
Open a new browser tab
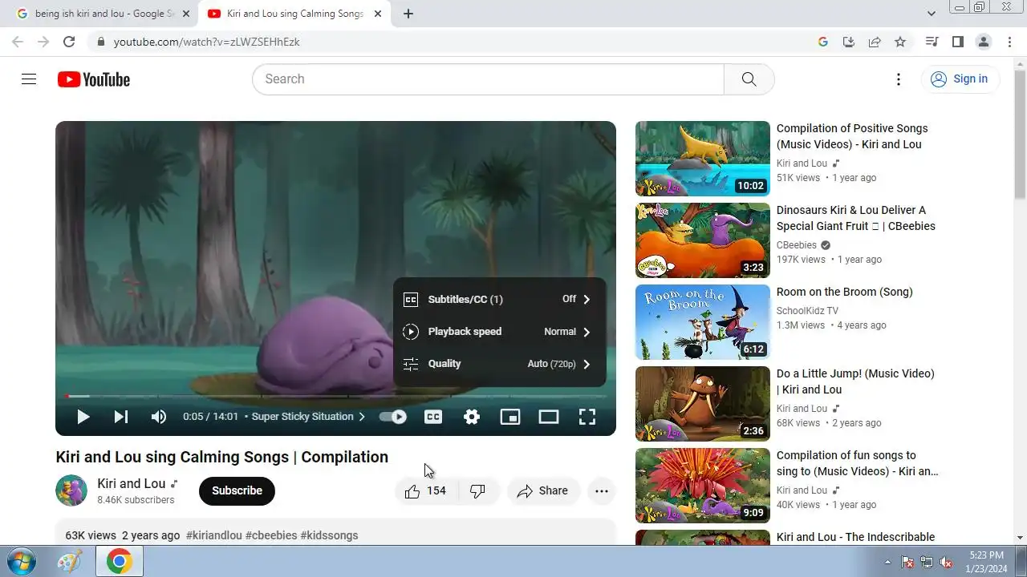pyautogui.click(x=408, y=14)
